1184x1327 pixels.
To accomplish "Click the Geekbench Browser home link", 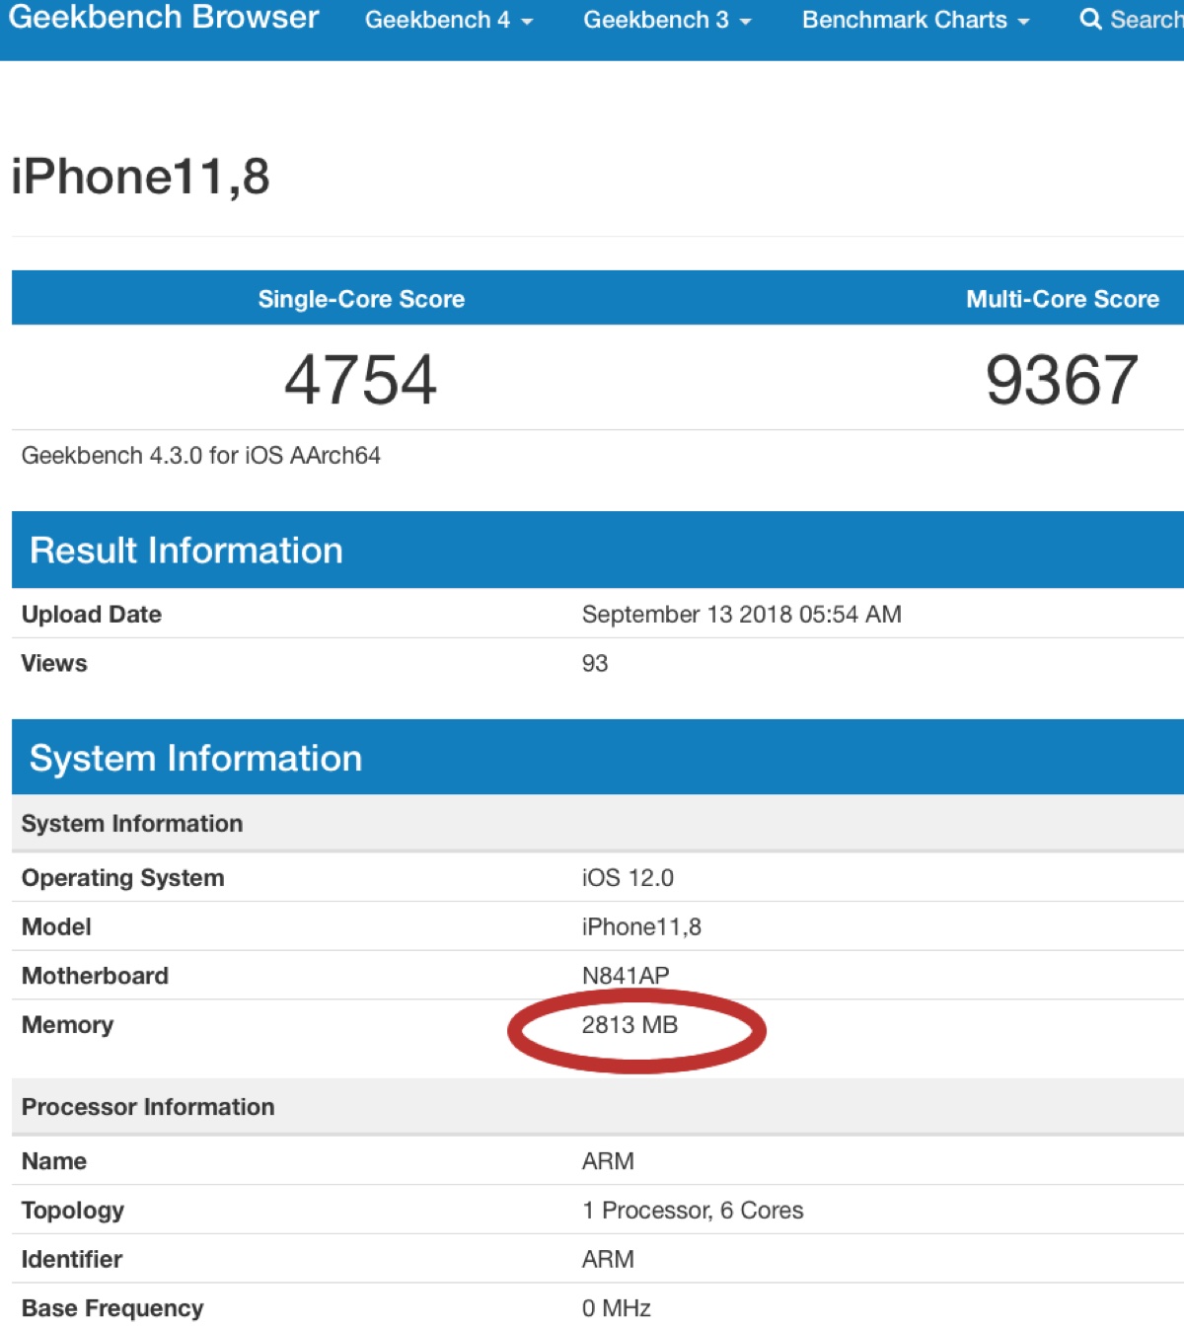I will tap(164, 18).
